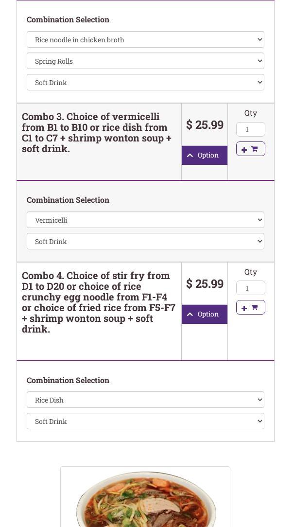Open the Spring Rolls dropdown

point(145,61)
